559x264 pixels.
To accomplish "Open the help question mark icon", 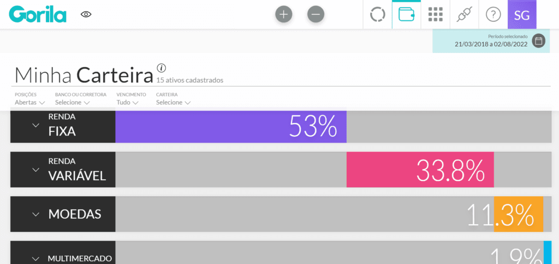I will [493, 15].
